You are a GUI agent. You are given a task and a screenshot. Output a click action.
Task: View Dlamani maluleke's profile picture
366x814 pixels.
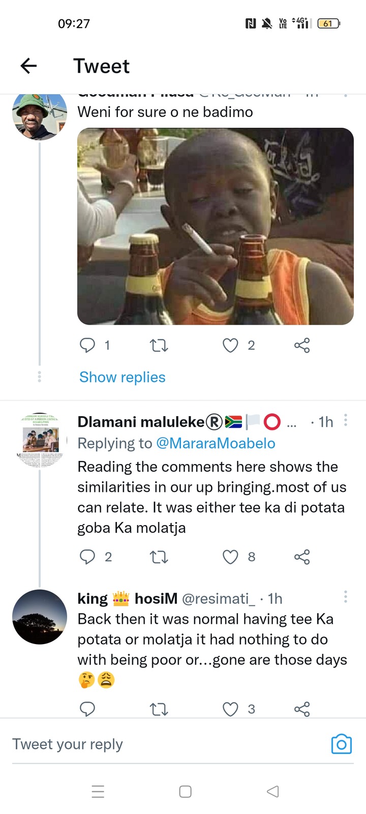[40, 441]
